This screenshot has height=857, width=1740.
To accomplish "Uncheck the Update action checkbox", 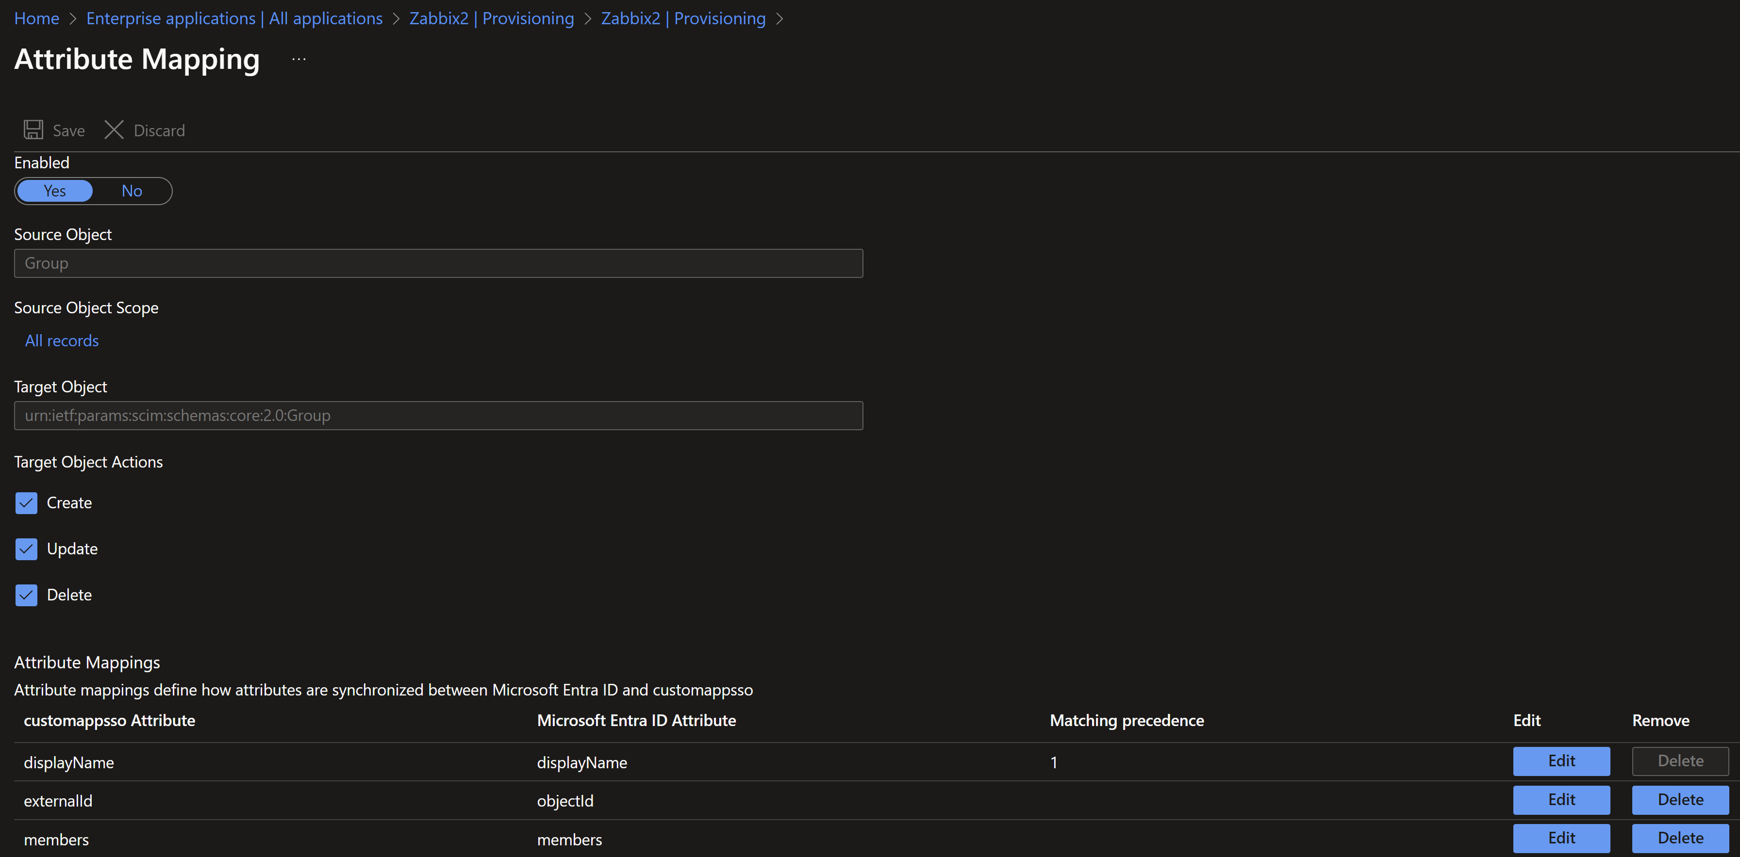I will click(26, 549).
